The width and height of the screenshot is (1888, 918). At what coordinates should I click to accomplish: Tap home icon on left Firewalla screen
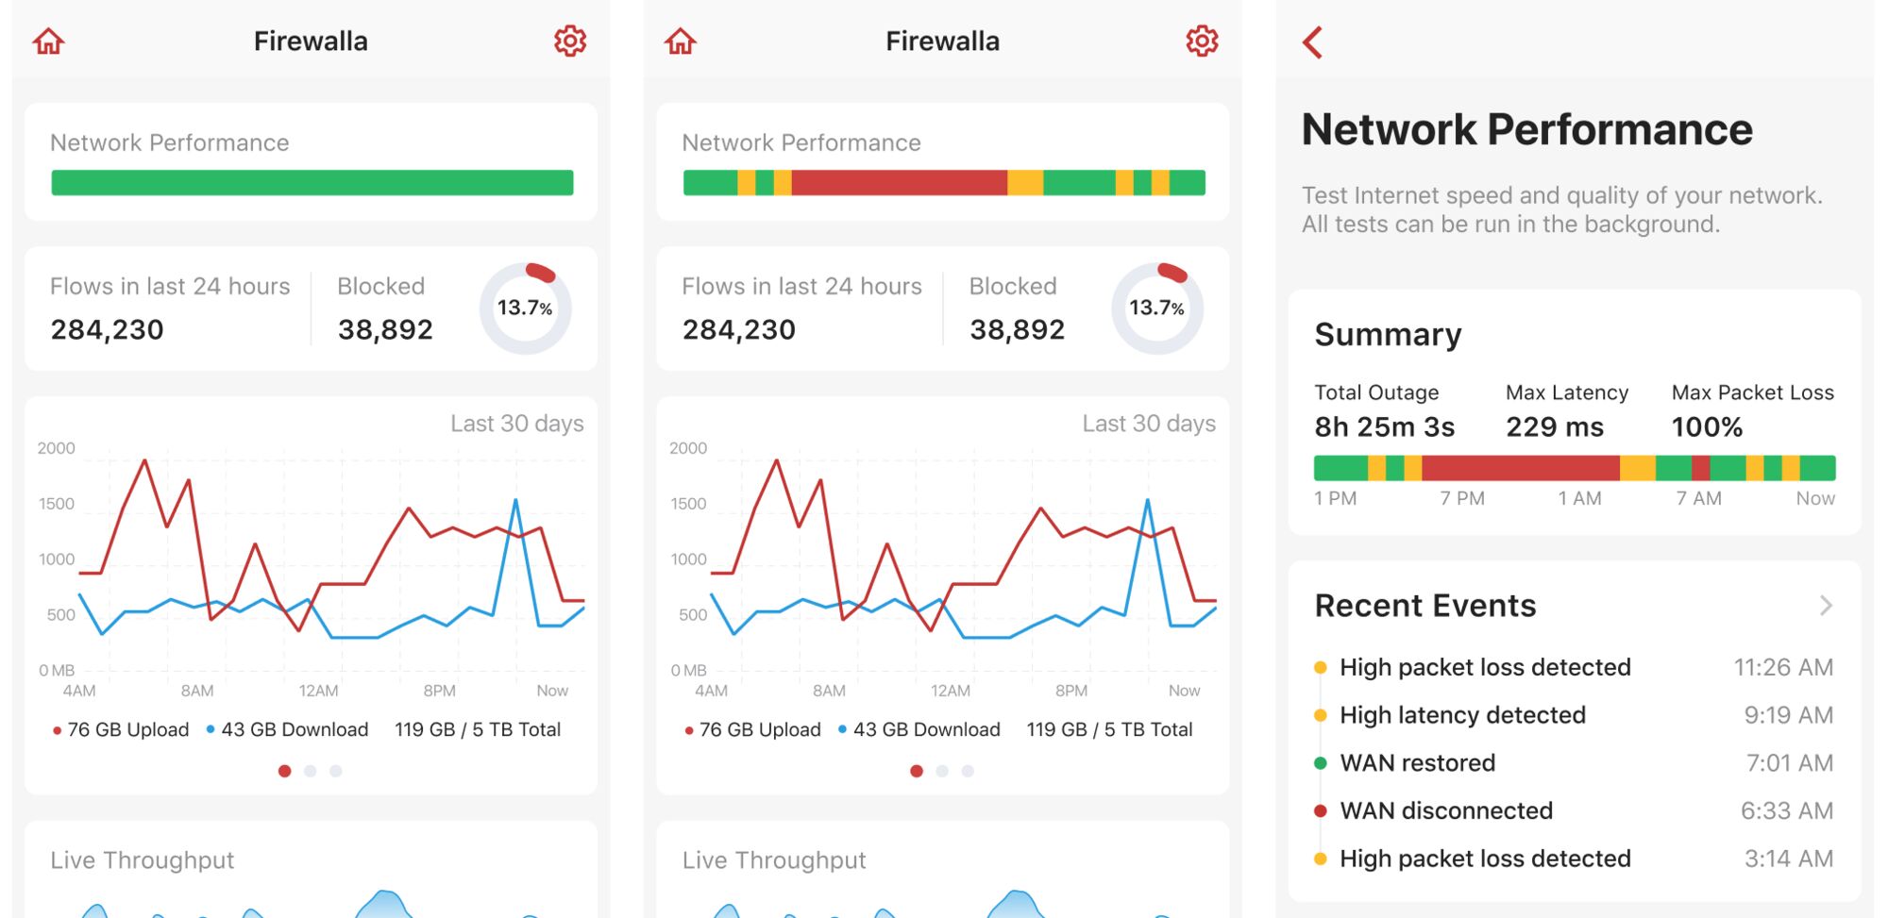tap(49, 42)
